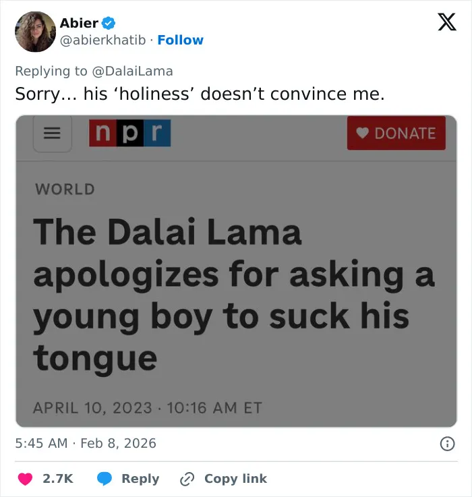472x497 pixels.
Task: Open the embedded NPR headline image
Action: pyautogui.click(x=236, y=271)
